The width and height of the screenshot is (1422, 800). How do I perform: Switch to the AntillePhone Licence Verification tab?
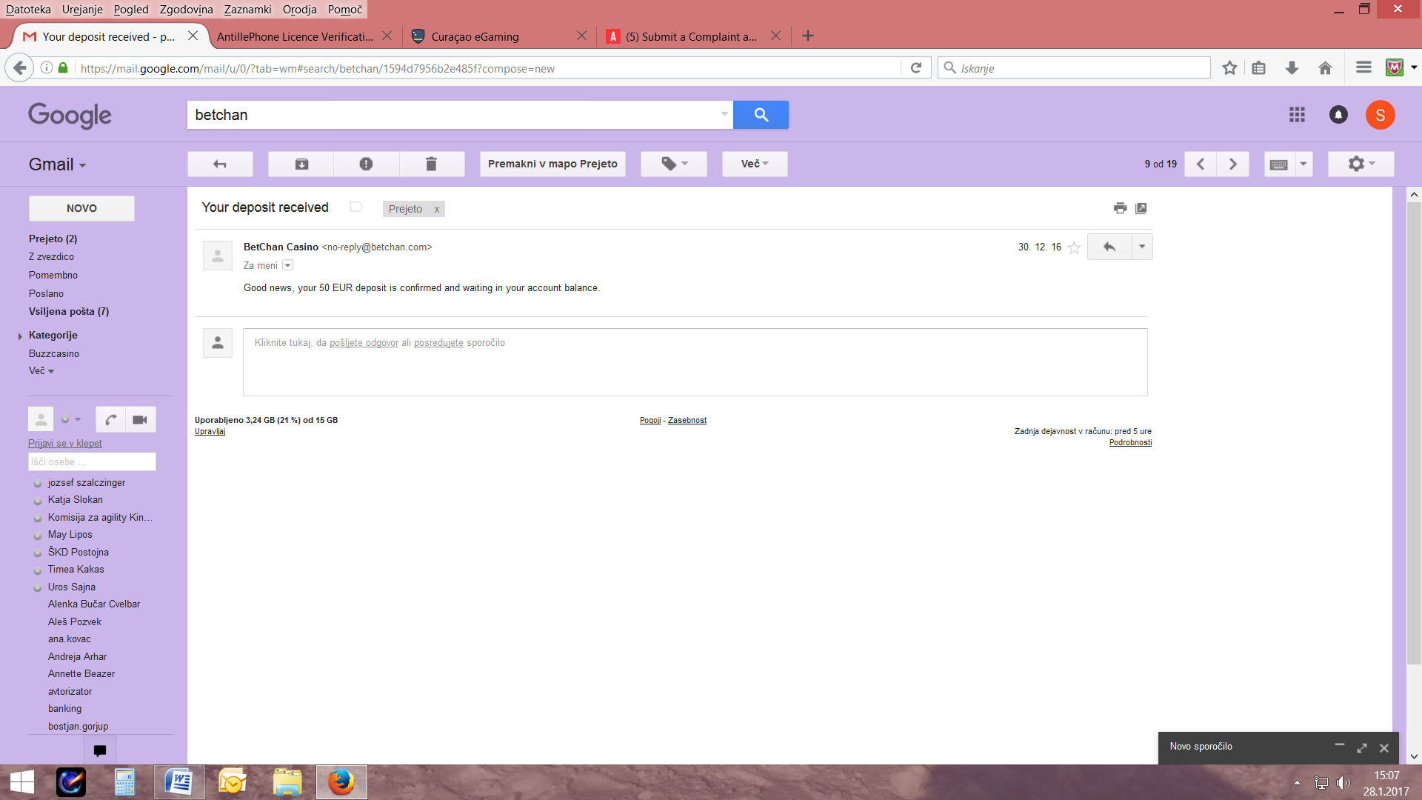pyautogui.click(x=295, y=36)
